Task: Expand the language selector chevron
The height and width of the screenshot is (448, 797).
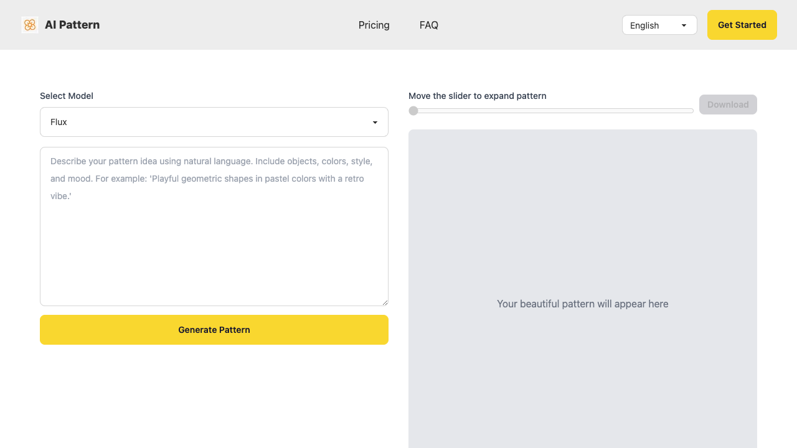Action: pyautogui.click(x=684, y=25)
